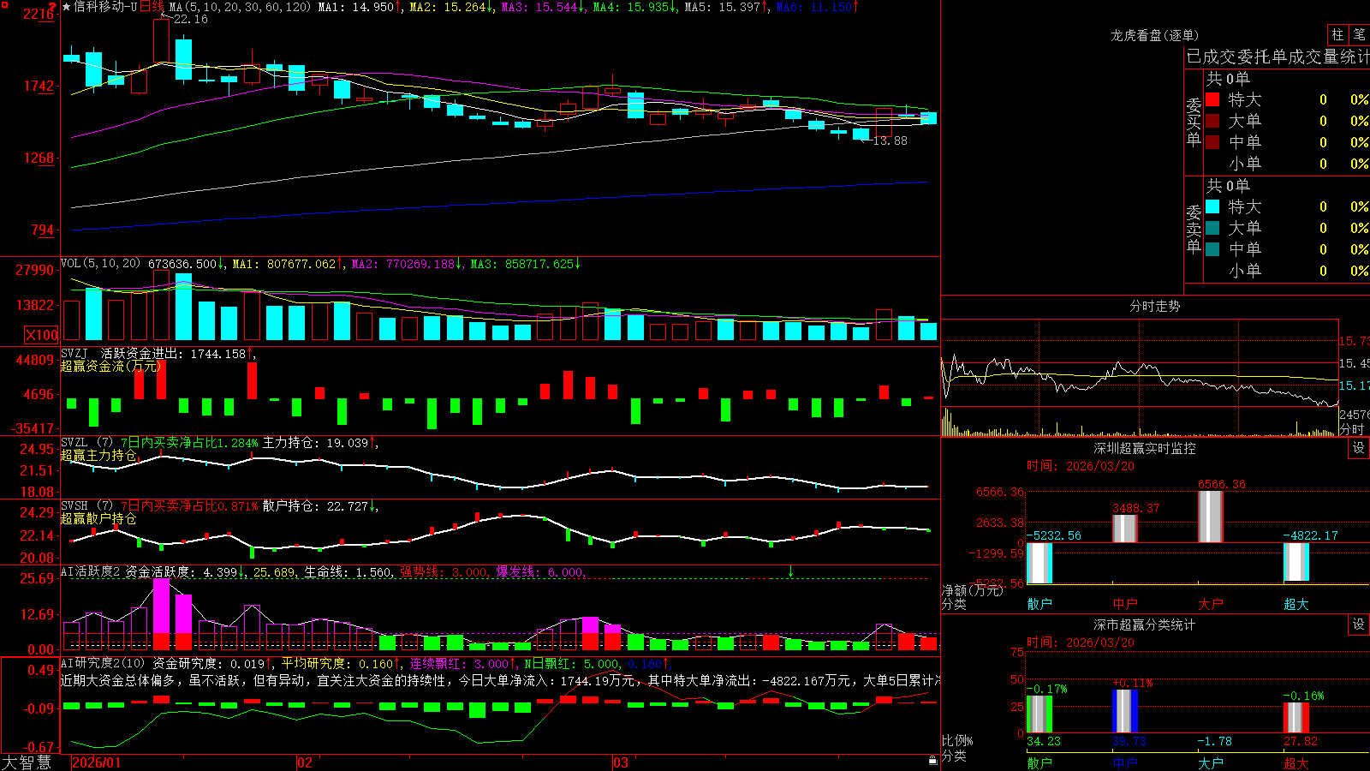Click the AI活跃度2 indicator label
This screenshot has width=1370, height=771.
[90, 571]
